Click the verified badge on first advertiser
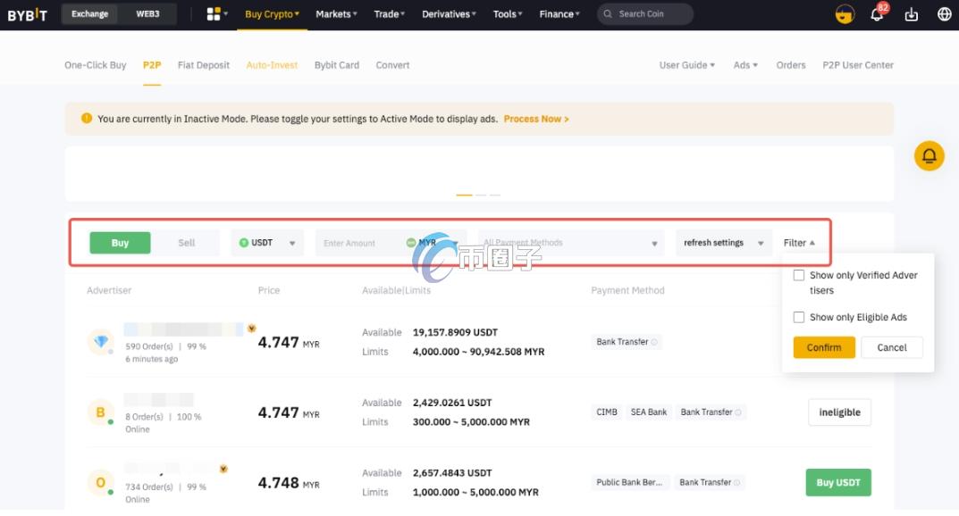 251,329
